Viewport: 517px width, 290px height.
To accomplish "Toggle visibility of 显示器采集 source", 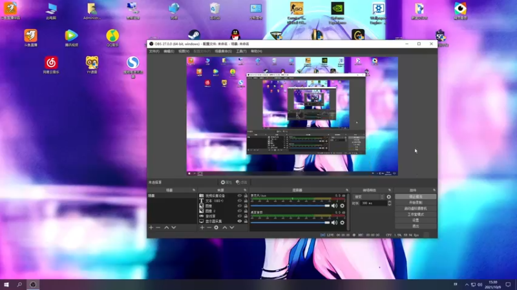I will point(240,221).
